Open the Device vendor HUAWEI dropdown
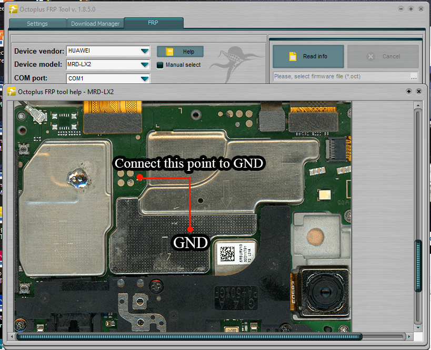This screenshot has height=350, width=431. pyautogui.click(x=145, y=51)
